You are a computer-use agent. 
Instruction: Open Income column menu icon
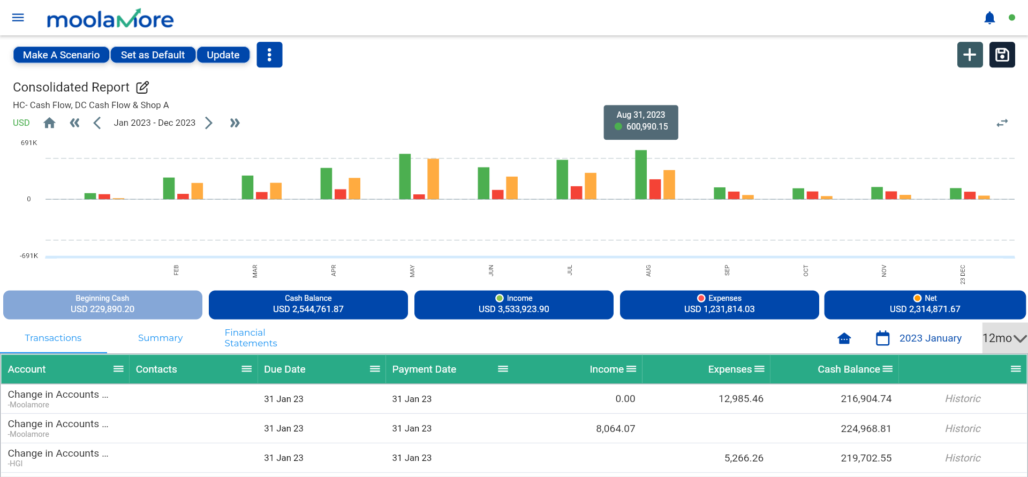(x=631, y=369)
